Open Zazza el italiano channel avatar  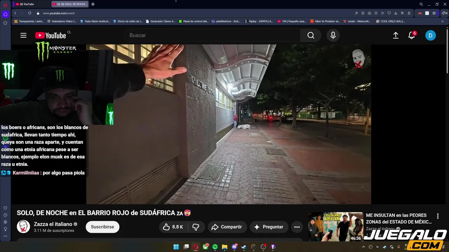point(24,227)
